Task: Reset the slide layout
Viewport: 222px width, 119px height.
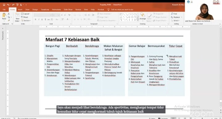Action: coord(25,17)
